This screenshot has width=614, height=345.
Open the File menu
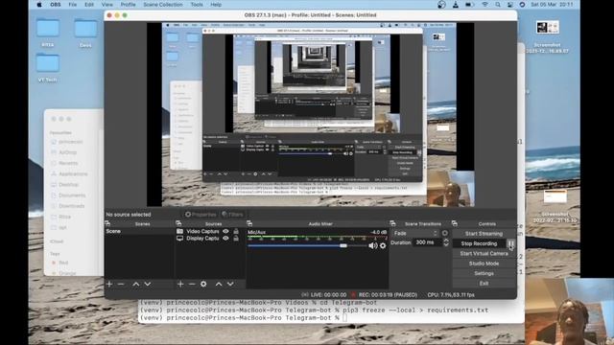click(73, 5)
